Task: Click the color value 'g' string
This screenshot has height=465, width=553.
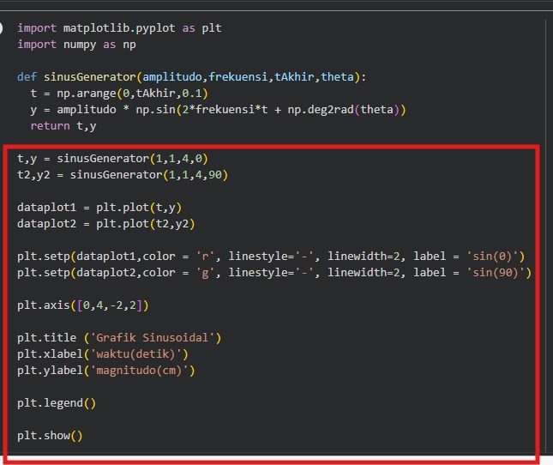Action: [205, 272]
